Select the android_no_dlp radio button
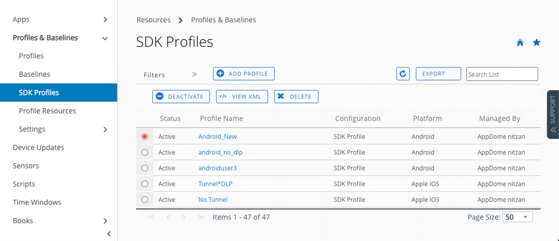 point(145,152)
